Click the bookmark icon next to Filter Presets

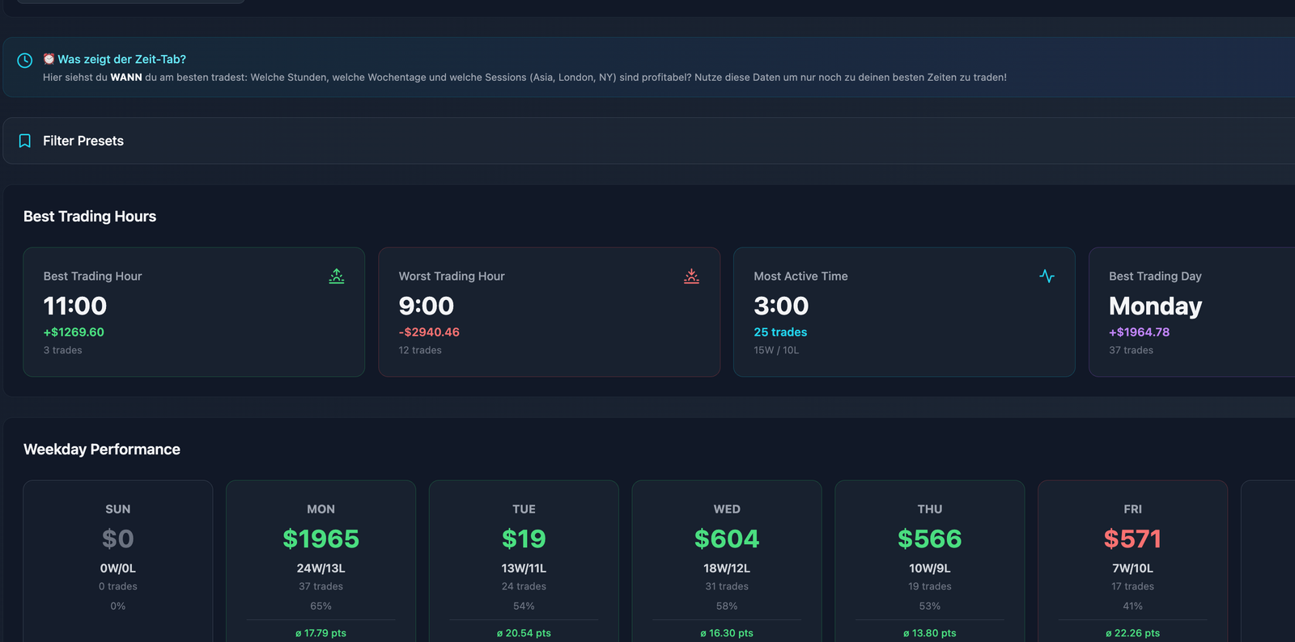point(25,141)
